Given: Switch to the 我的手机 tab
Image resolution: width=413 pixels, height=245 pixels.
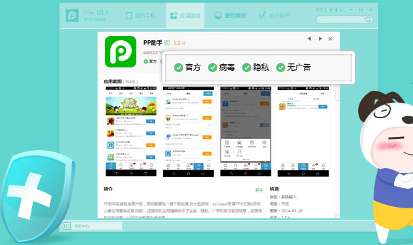Looking at the screenshot, I should (140, 15).
